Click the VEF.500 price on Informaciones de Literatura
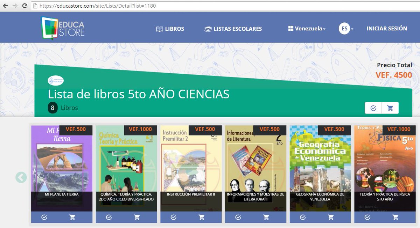 click(x=270, y=129)
